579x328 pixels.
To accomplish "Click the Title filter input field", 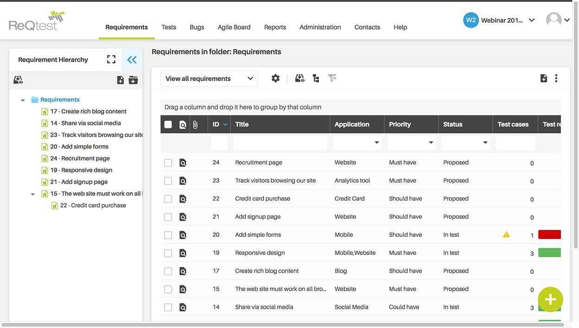I will pos(280,143).
